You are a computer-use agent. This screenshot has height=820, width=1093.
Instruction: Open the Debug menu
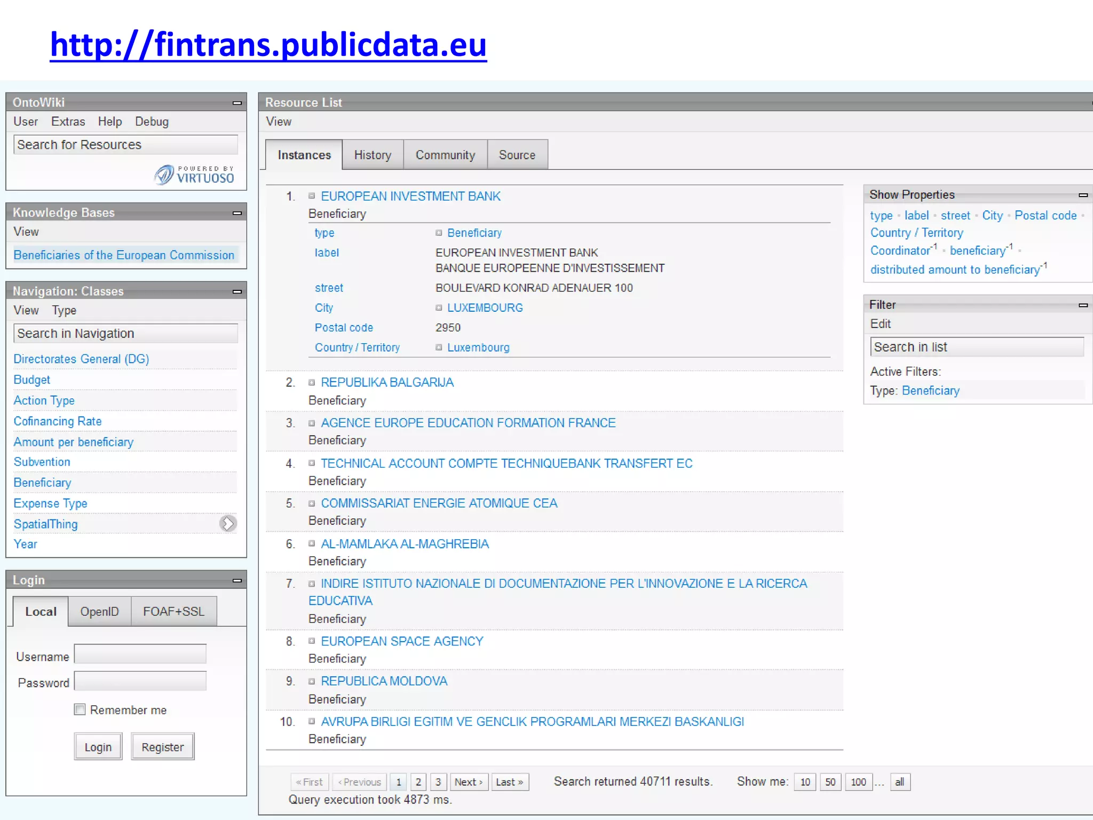(152, 122)
